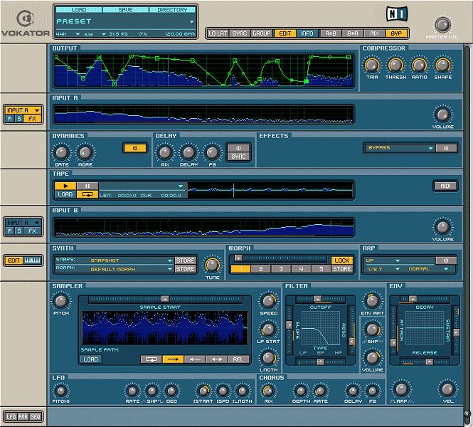The height and width of the screenshot is (427, 473).
Task: Click the Sampler LOAD button
Action: 91,359
